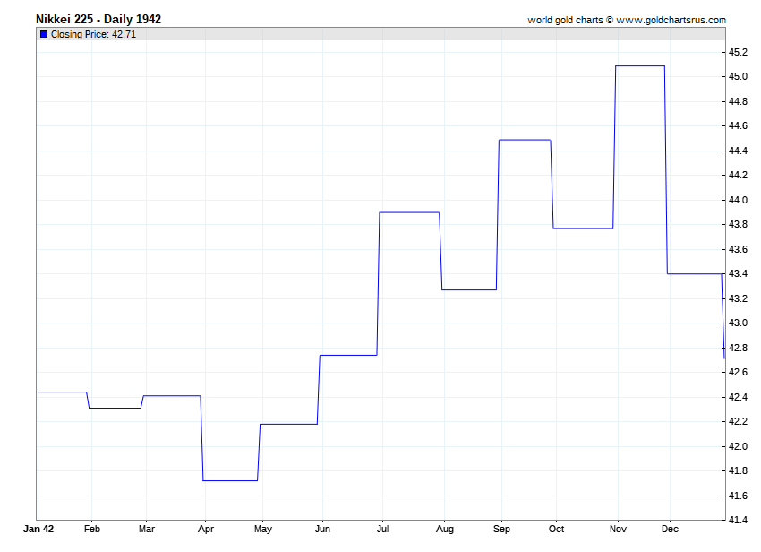Click the 42.8 y-axis value
The height and width of the screenshot is (552, 761).
[x=738, y=348]
